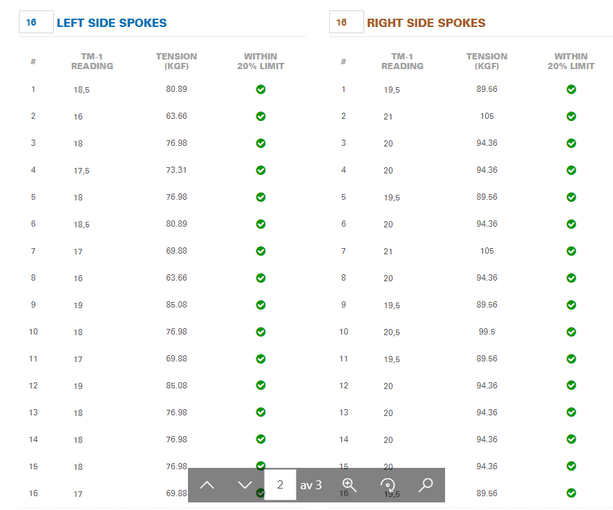
Task: Go to next page with down arrow
Action: (x=245, y=485)
